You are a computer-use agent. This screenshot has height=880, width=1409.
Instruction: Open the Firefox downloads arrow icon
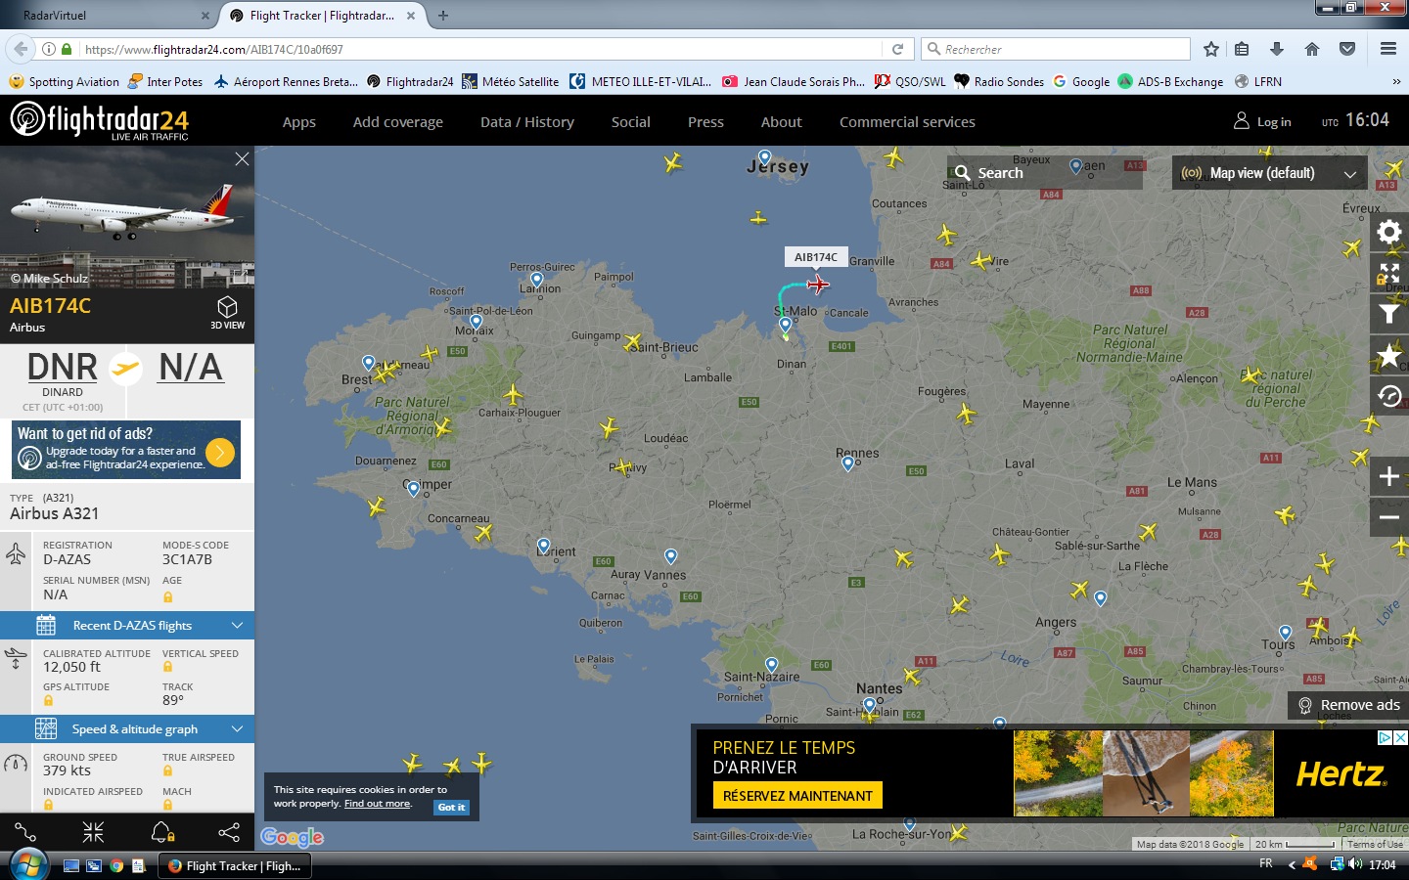tap(1277, 49)
